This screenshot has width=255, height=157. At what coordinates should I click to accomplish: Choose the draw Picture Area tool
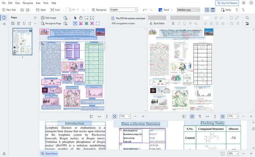81,24
